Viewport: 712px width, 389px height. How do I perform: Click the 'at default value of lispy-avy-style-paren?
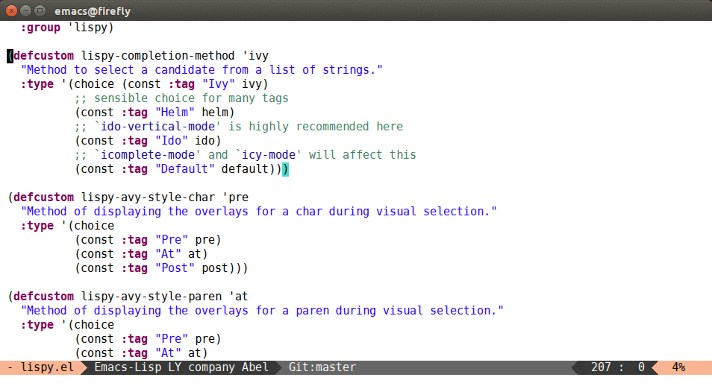pyautogui.click(x=238, y=297)
